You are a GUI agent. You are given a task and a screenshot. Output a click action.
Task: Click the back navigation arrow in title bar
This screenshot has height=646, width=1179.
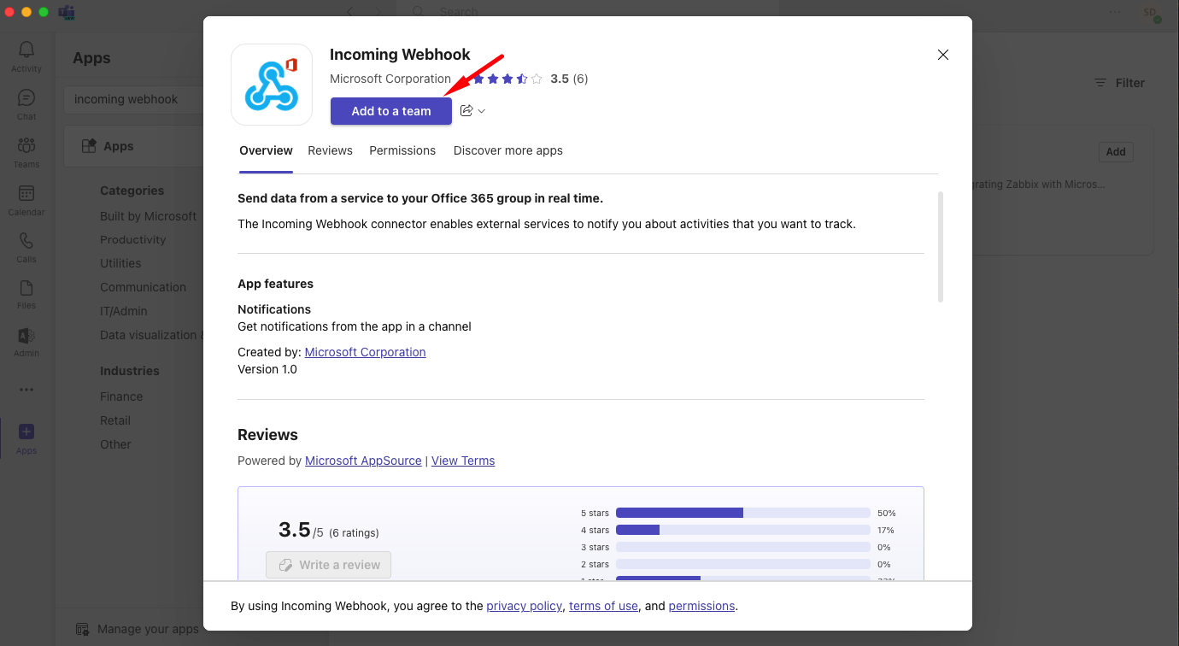point(350,12)
